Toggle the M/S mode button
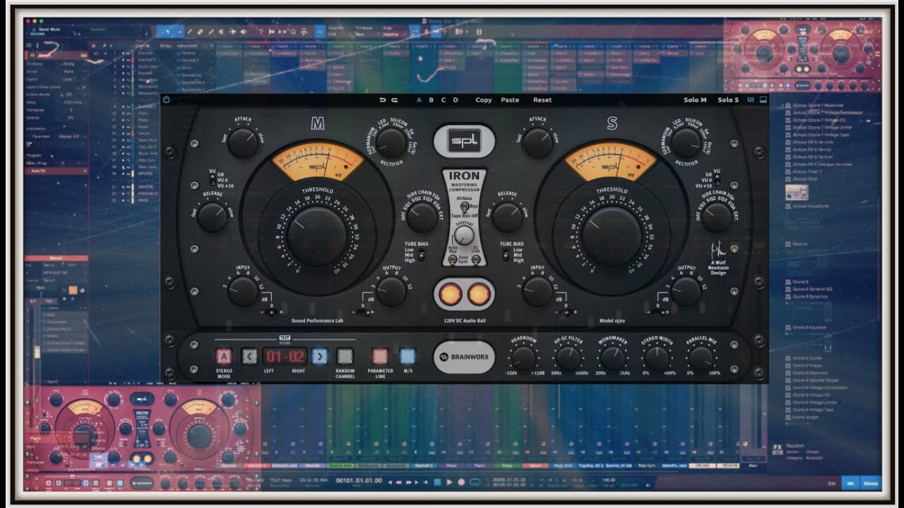This screenshot has width=904, height=508. pos(408,356)
